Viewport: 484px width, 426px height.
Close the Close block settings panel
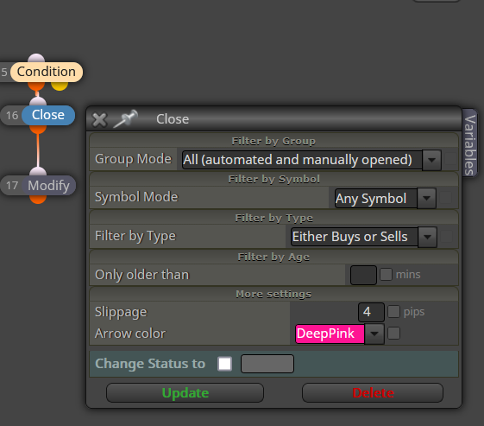click(x=99, y=119)
